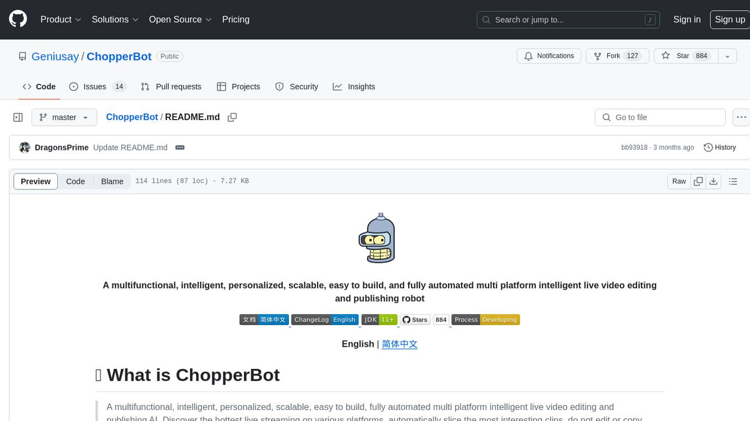
Task: Click the JDK 11+ badge
Action: pos(379,320)
